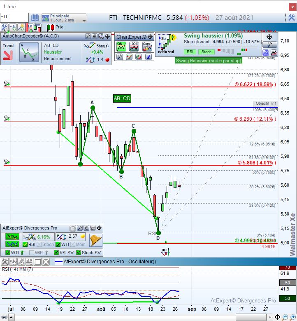Click the green RSI button in swing panel
Viewport: 297px width, 321px height.
[190, 52]
